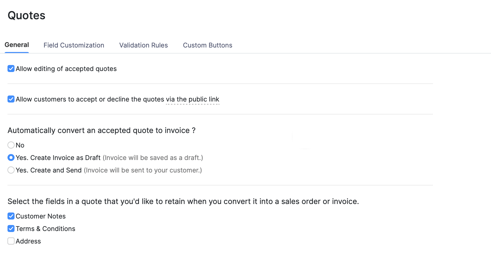
Task: Click the dotted-underlined 'via the public link' text
Action: (x=192, y=99)
